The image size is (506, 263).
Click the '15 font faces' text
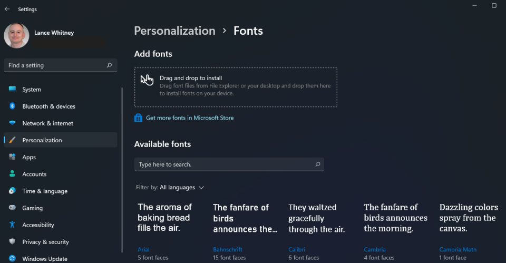pyautogui.click(x=229, y=258)
